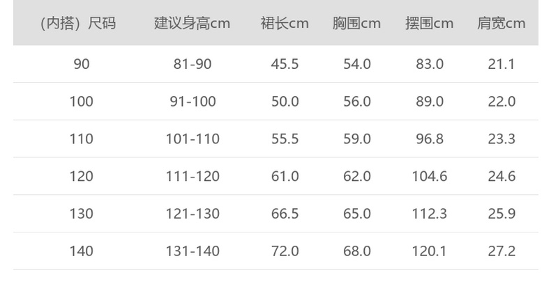Image resolution: width=551 pixels, height=300 pixels.
Task: Select the 24.6 shoulder width cell
Action: tap(501, 176)
